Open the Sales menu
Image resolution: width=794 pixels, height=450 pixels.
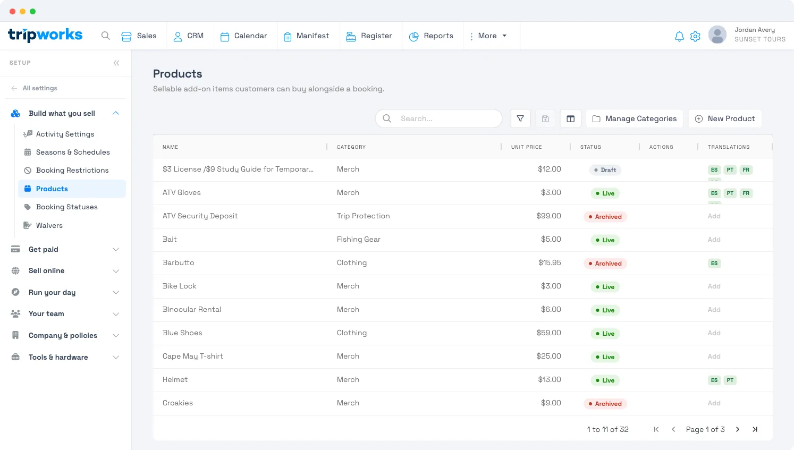(139, 36)
